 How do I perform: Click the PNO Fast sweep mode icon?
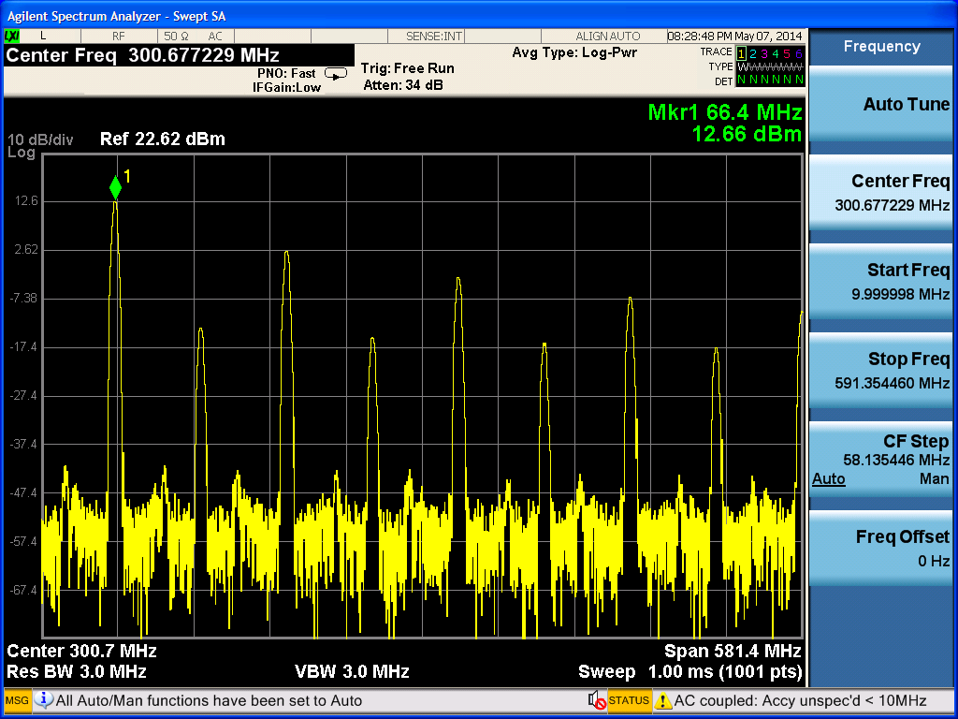click(335, 73)
